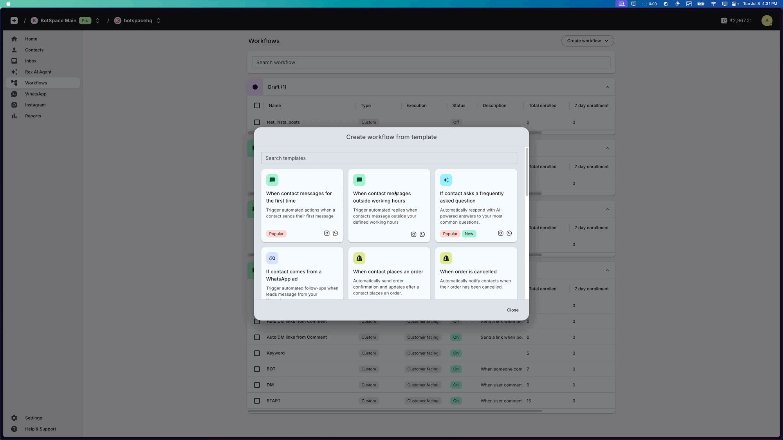Click the template dialog vertical scrollbar

tap(527, 172)
